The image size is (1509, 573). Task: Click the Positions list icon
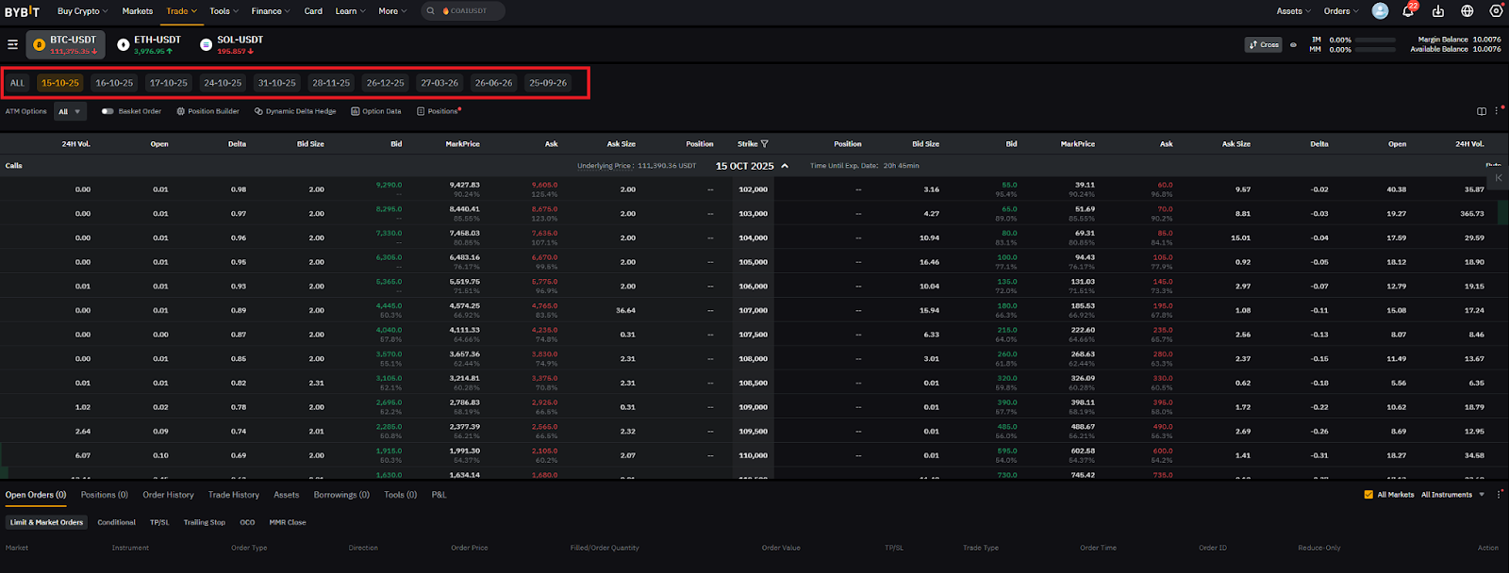pyautogui.click(x=421, y=111)
